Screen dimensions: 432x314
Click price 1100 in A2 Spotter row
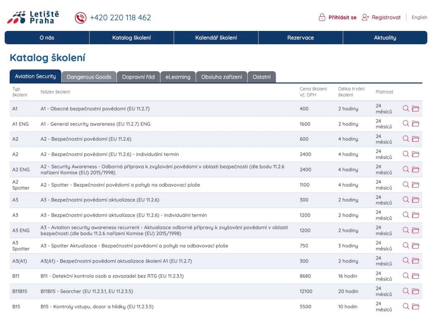(x=305, y=185)
